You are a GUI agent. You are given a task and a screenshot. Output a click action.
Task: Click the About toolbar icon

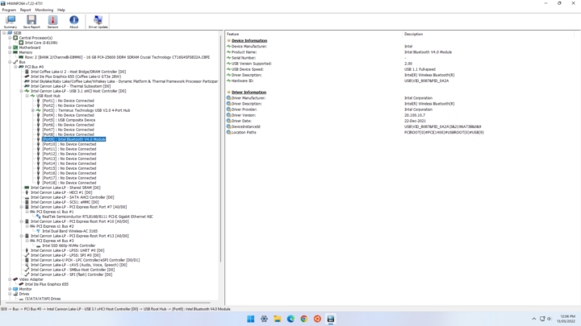pos(73,22)
